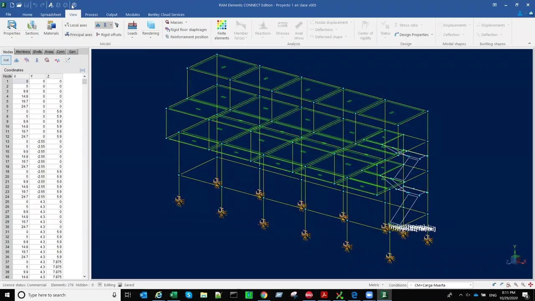
Task: Select the Shells panel tab
Action: (x=37, y=52)
